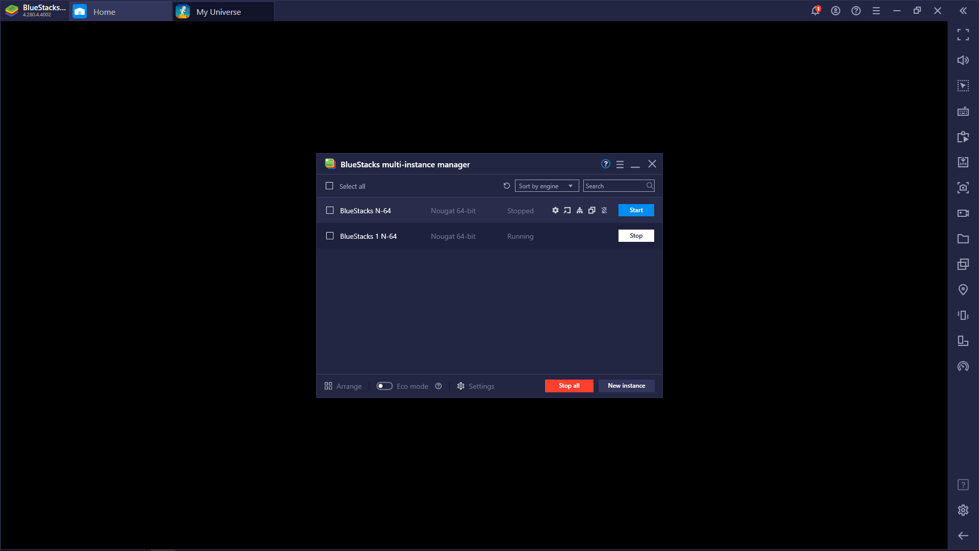Open the shake tool in sidebar
Image resolution: width=979 pixels, height=551 pixels.
click(x=964, y=315)
